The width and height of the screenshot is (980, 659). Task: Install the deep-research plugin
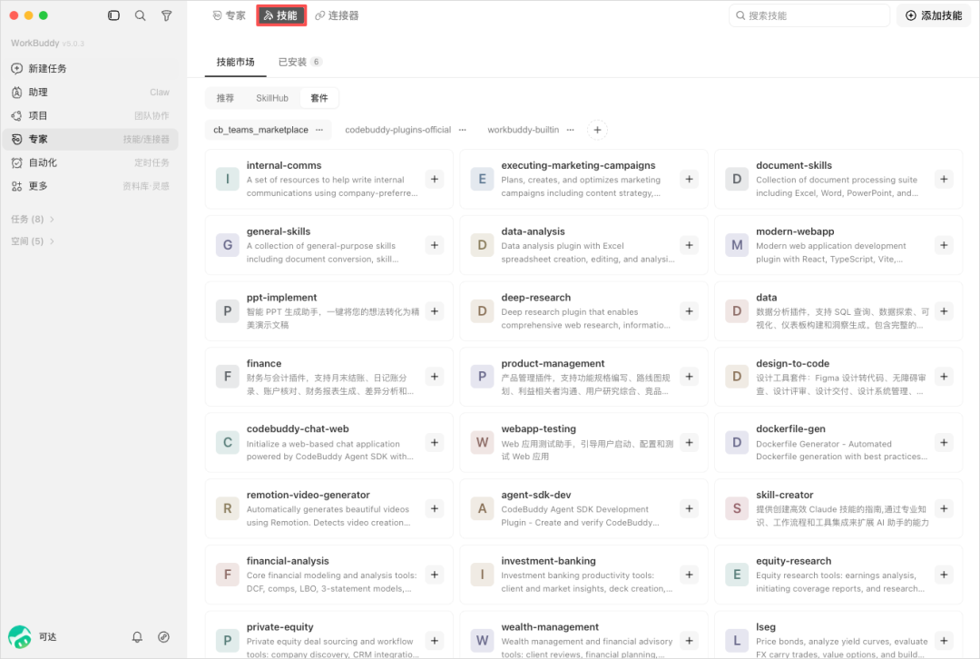pyautogui.click(x=689, y=311)
